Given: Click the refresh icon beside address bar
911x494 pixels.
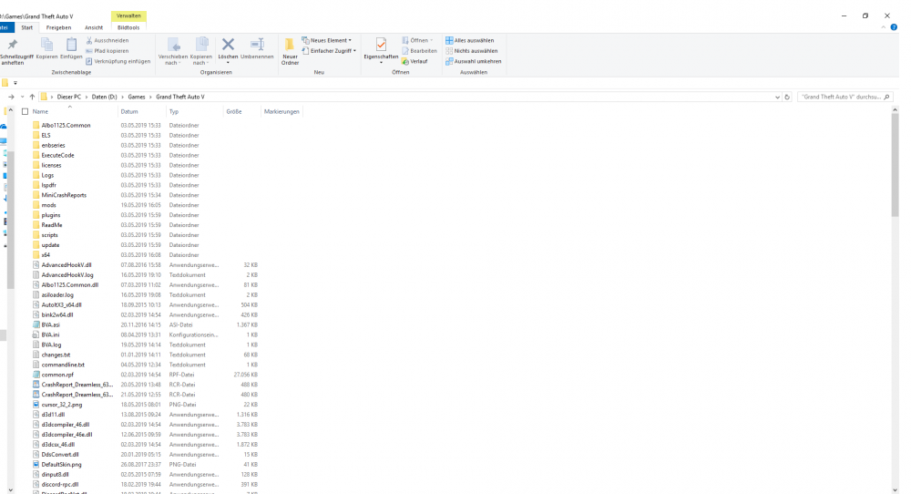Looking at the screenshot, I should [x=786, y=97].
